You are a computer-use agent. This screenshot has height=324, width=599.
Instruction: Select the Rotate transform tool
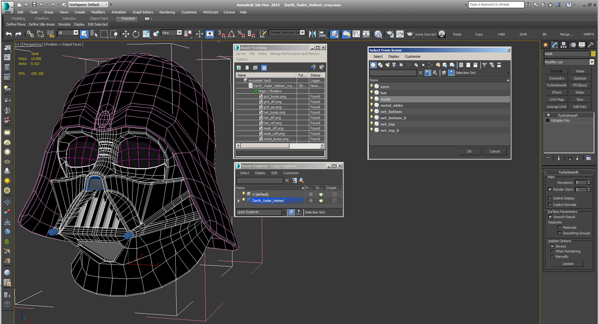coord(136,34)
